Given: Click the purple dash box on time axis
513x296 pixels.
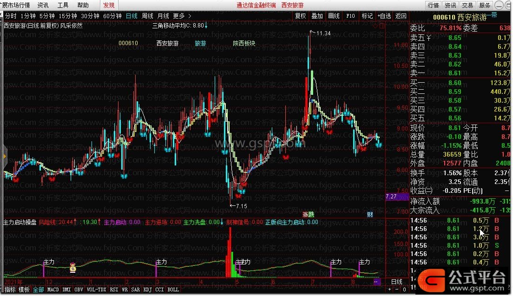Looking at the screenshot, I should coord(377,282).
